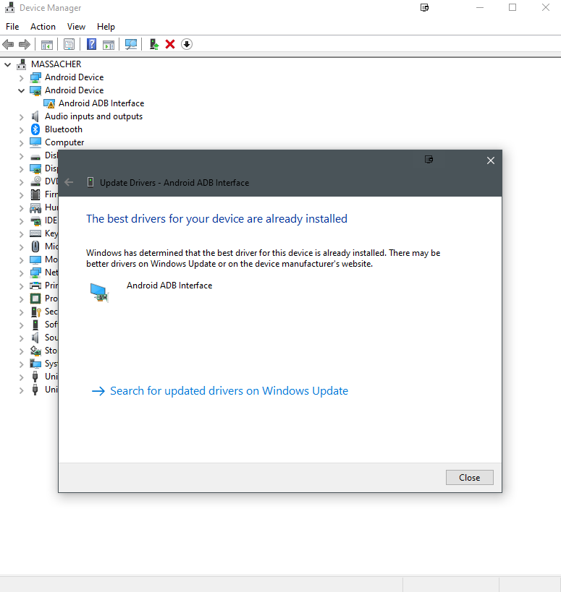Click the Device Manager title bar app icon
Screen dimensions: 561x592
10,7
